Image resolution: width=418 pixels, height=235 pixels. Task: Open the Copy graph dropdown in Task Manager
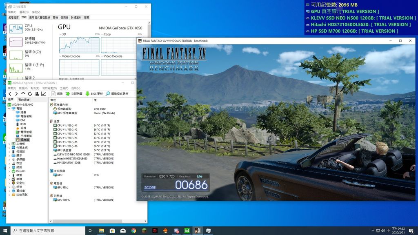(102, 34)
